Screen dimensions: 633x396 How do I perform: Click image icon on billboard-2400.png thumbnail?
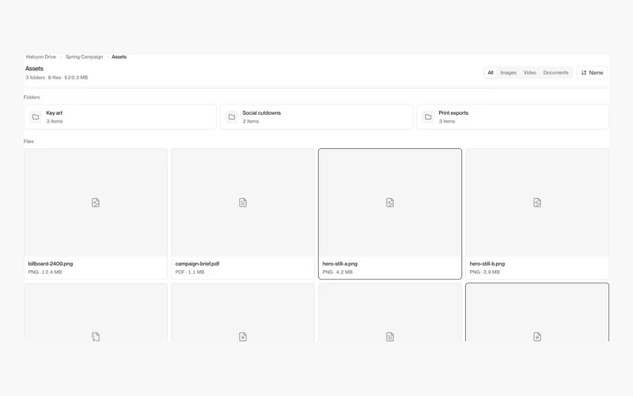(96, 203)
